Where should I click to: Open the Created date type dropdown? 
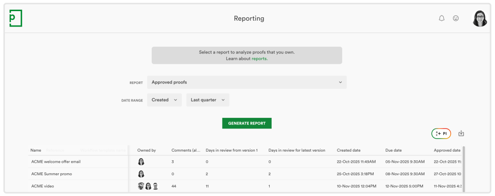tap(164, 100)
